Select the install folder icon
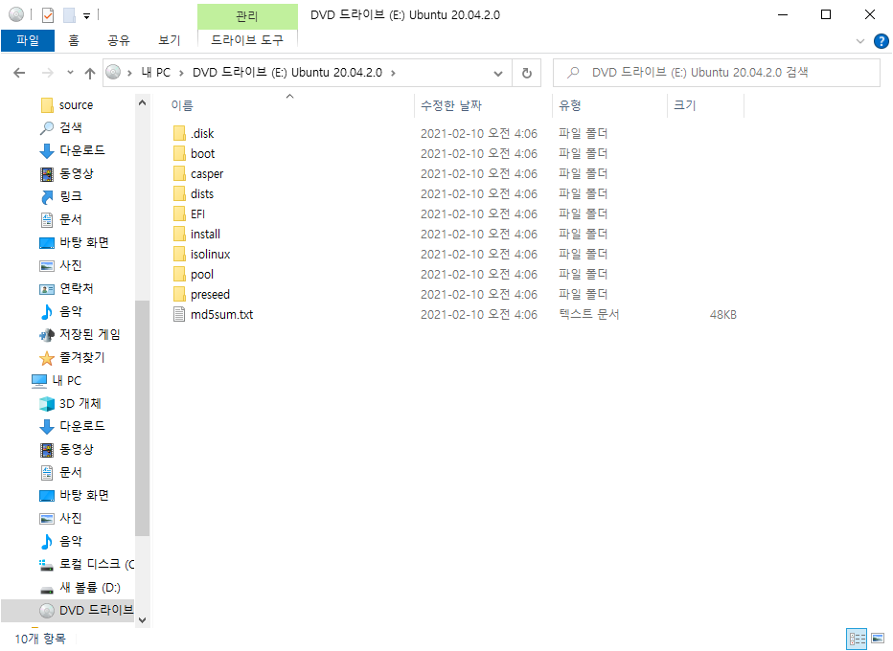This screenshot has width=893, height=651. tap(179, 234)
